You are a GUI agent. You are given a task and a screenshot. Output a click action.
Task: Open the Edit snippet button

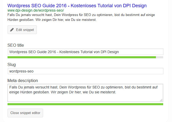pos(22,30)
